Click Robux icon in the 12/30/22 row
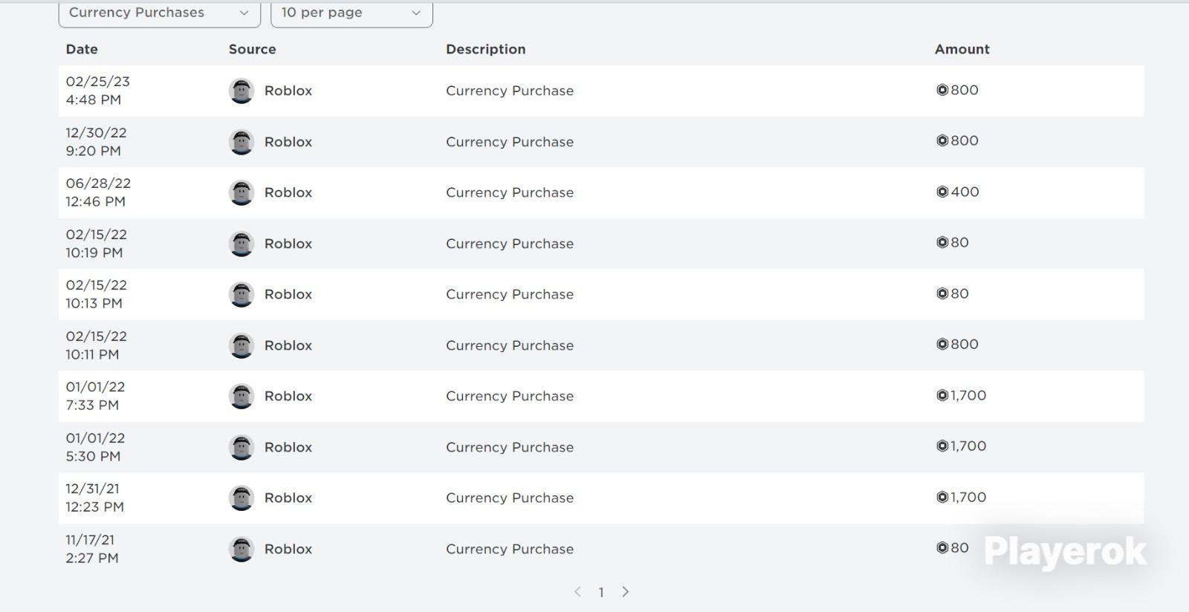Screen dimensions: 1189x612 (942, 140)
